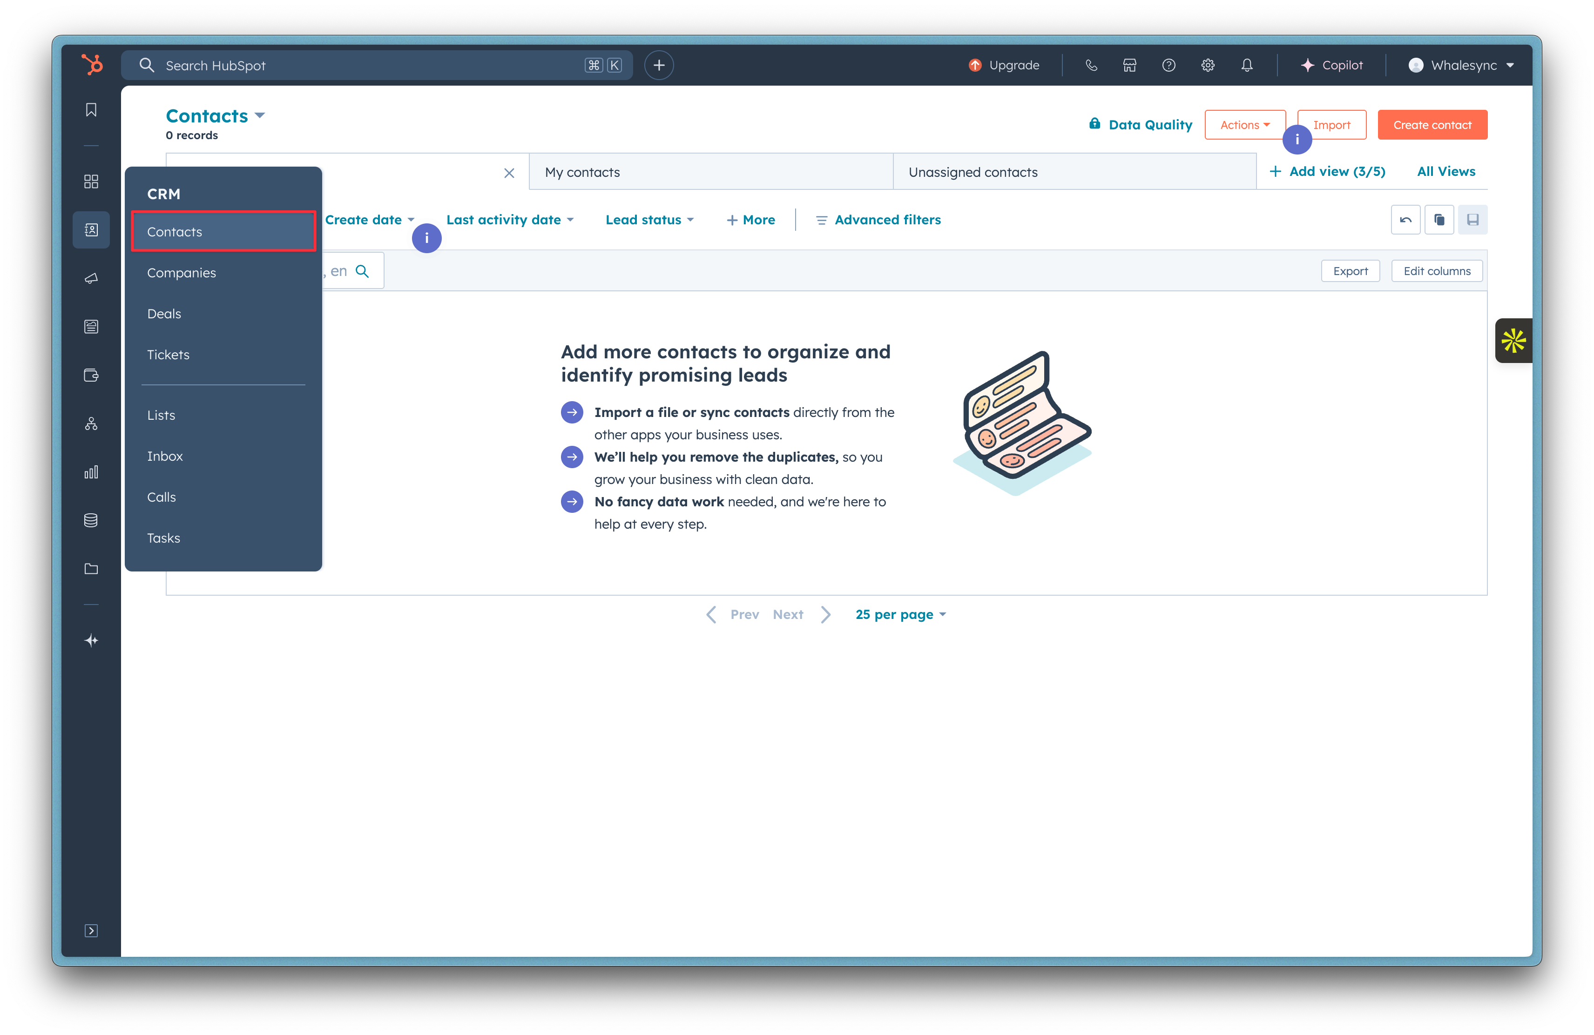Click the Export button
Image resolution: width=1594 pixels, height=1035 pixels.
[1350, 271]
